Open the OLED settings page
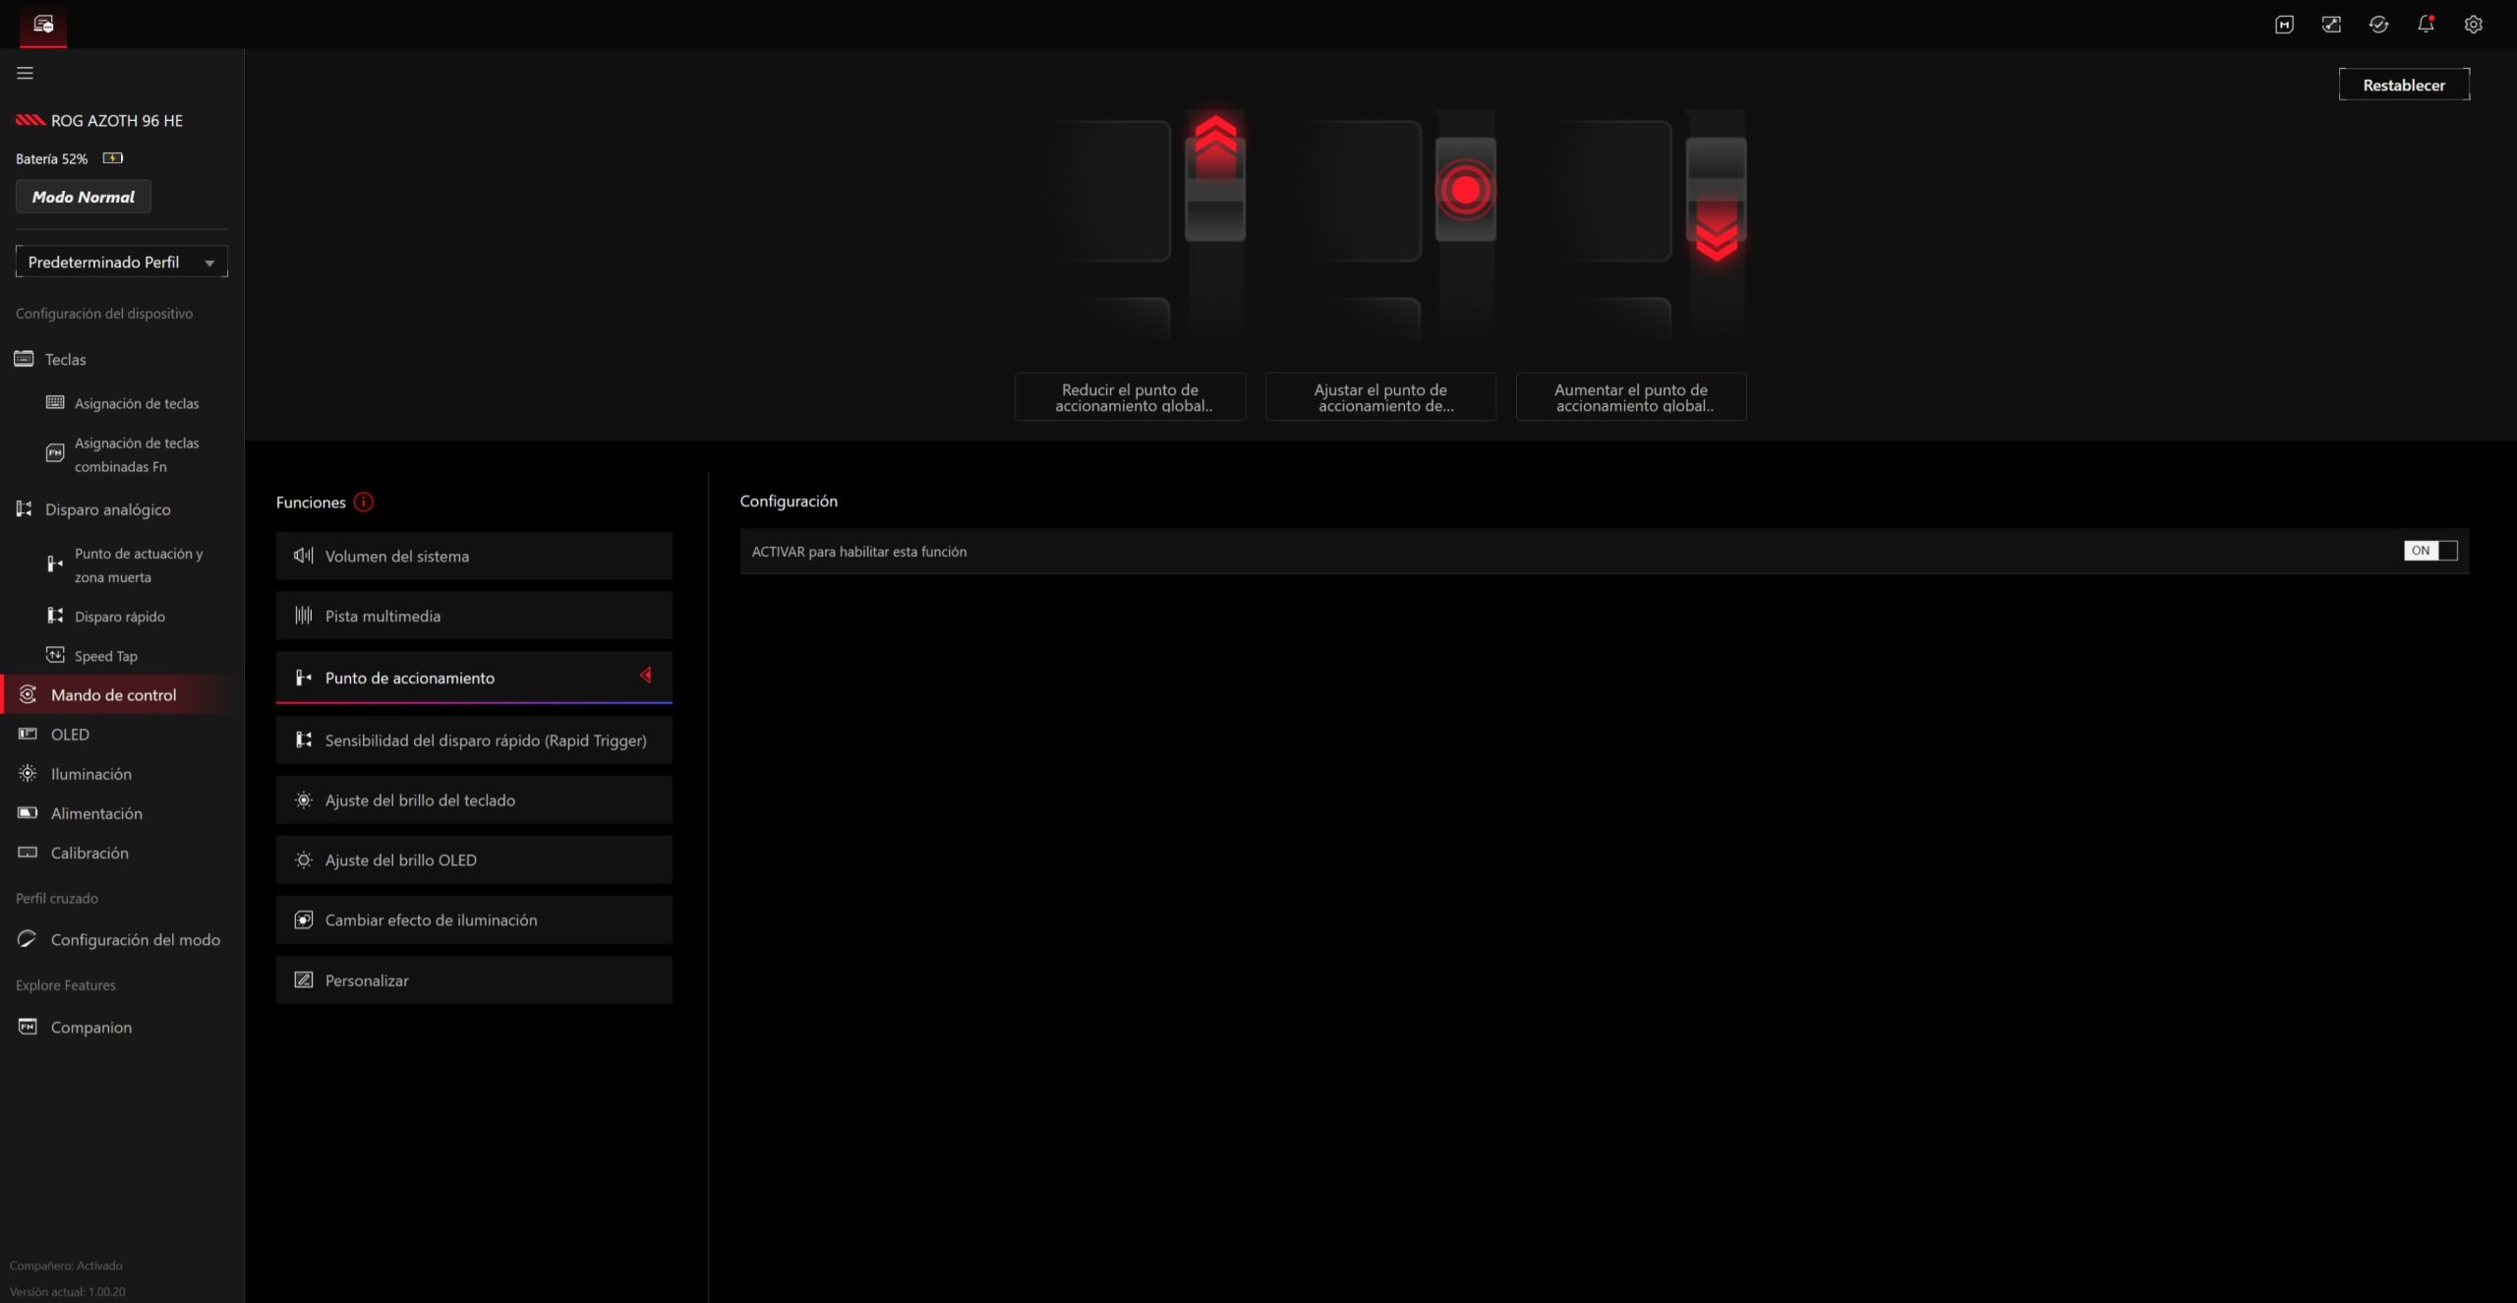This screenshot has width=2517, height=1303. (70, 735)
